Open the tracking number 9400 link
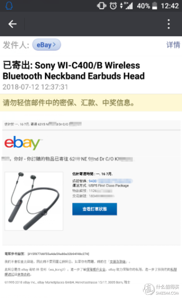The width and height of the screenshot is (182, 298). [93, 181]
